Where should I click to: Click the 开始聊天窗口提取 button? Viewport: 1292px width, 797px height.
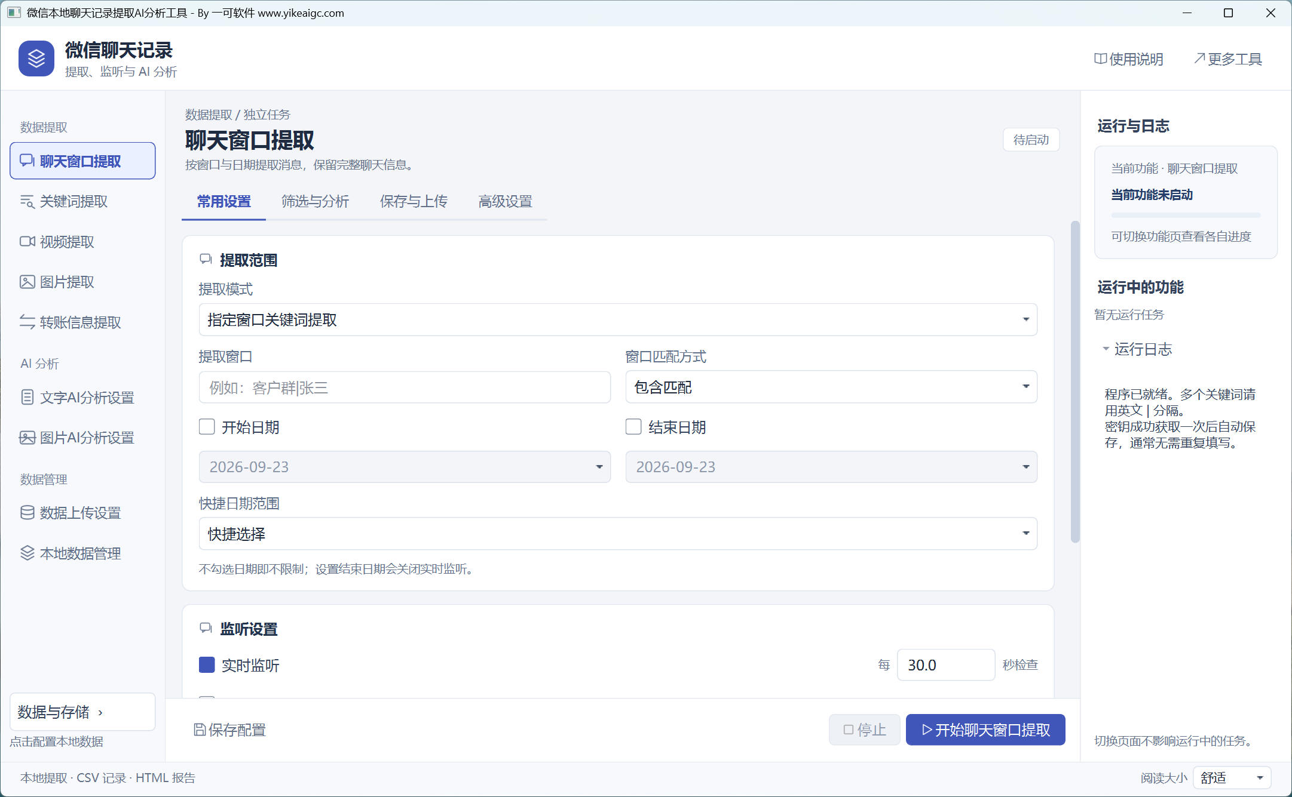coord(985,730)
